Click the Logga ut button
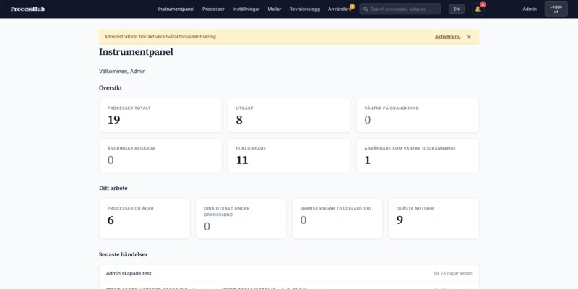This screenshot has height=289, width=578. tap(556, 9)
